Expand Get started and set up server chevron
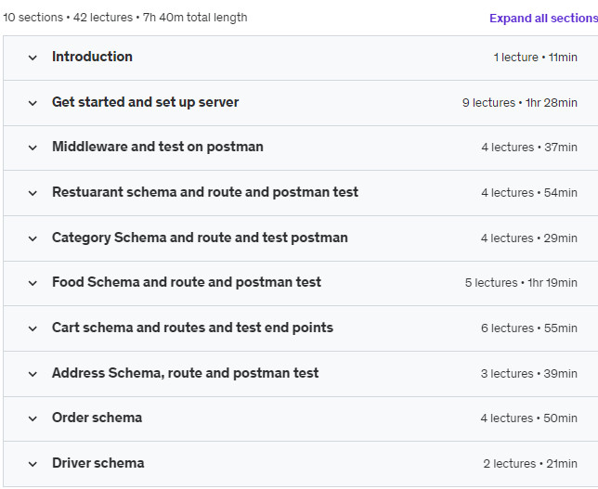The image size is (598, 489). tap(32, 103)
